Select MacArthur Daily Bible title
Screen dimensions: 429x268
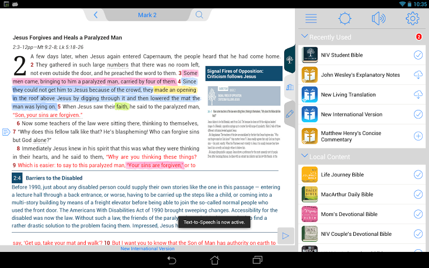click(347, 195)
